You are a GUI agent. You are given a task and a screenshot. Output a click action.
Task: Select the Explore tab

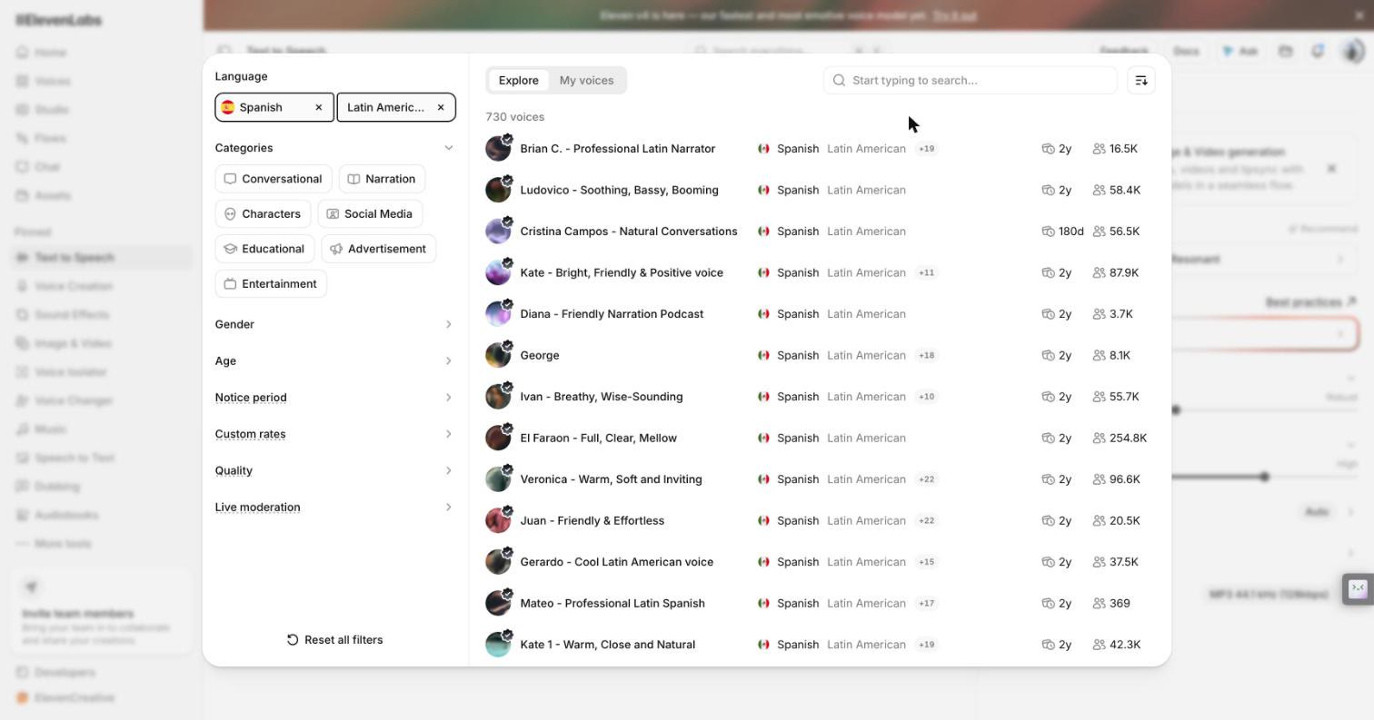518,81
